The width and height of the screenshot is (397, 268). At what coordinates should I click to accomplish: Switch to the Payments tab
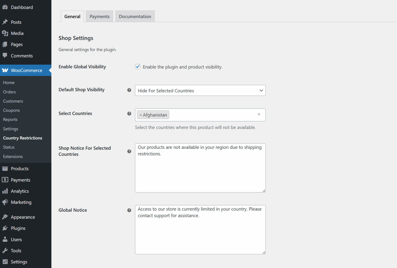[x=99, y=16]
